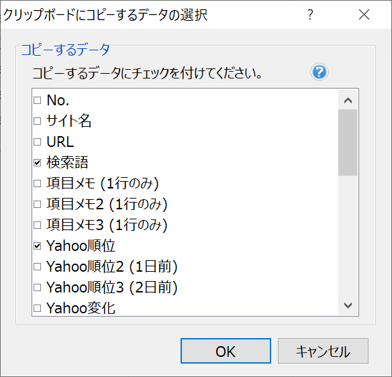
Task: Click the scrollbar down arrow
Action: pyautogui.click(x=348, y=305)
